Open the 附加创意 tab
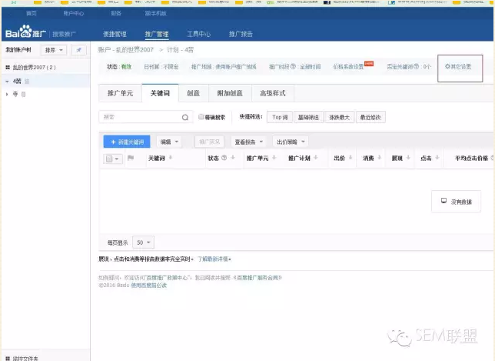 (x=230, y=93)
